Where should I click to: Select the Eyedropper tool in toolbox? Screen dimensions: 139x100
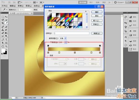[6, 23]
